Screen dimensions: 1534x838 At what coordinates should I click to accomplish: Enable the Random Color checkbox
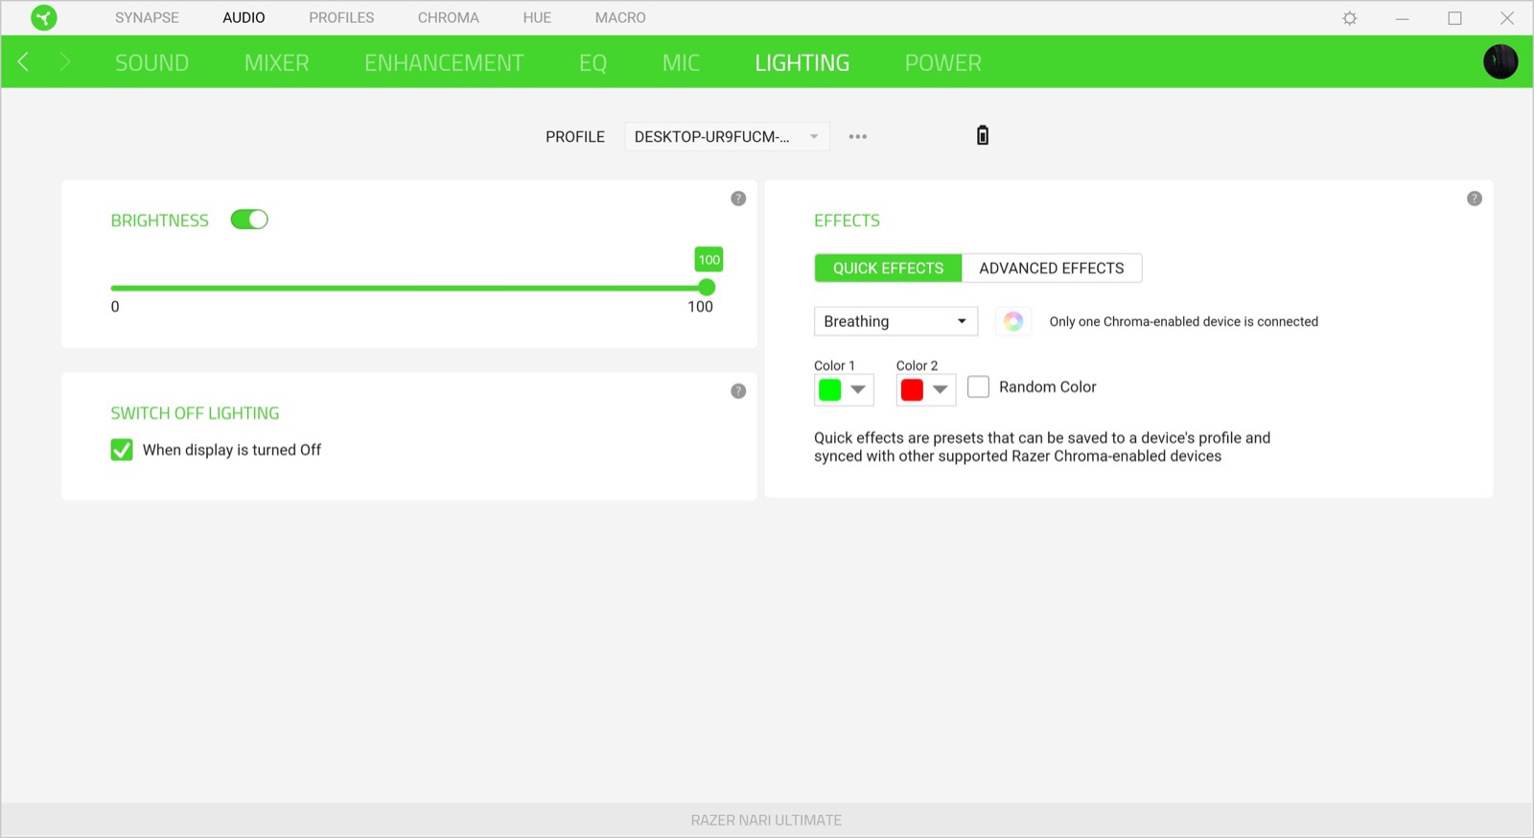tap(978, 386)
